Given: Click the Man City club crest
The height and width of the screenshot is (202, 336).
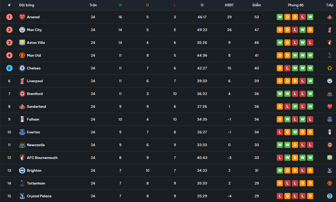Looking at the screenshot, I should [22, 30].
